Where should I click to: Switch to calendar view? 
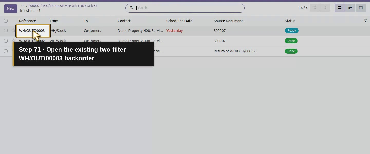pos(361,8)
